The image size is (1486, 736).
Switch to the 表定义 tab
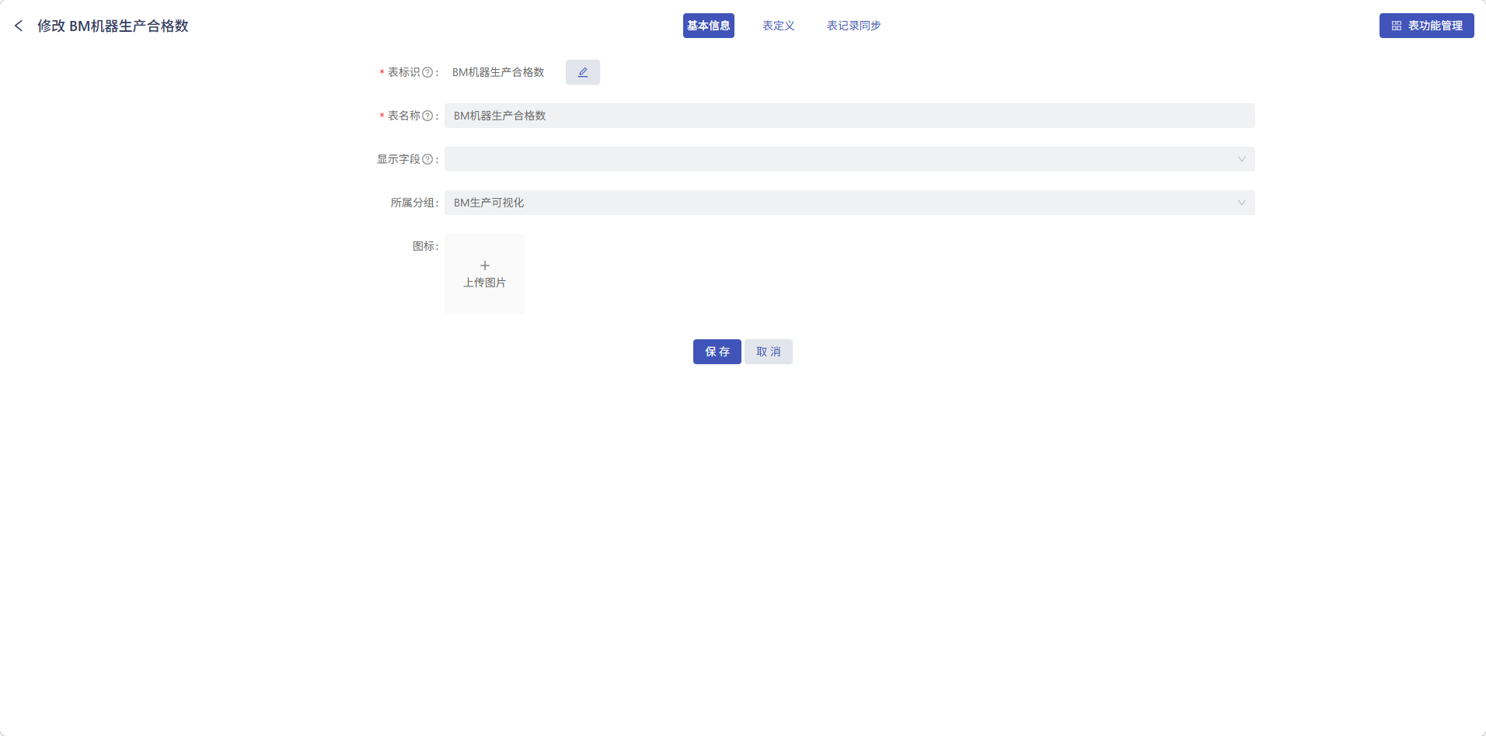coord(778,25)
